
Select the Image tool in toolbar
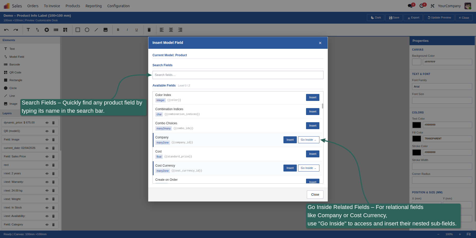pos(106,30)
